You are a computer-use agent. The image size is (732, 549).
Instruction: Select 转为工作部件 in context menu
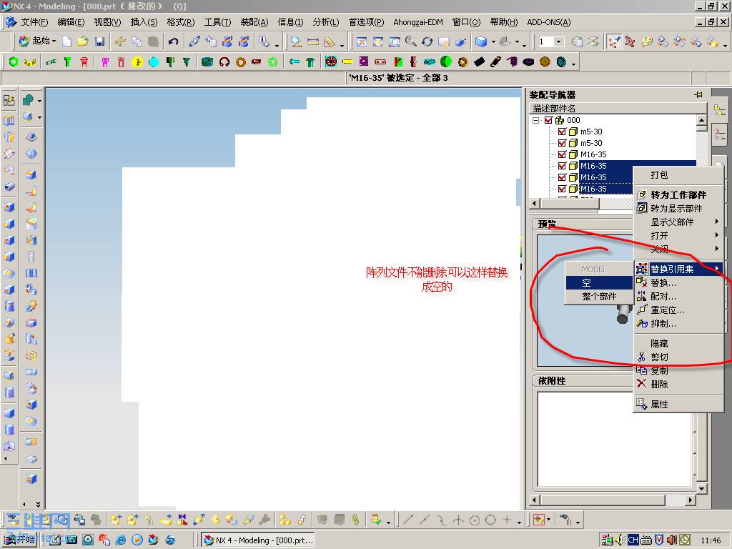tap(678, 194)
